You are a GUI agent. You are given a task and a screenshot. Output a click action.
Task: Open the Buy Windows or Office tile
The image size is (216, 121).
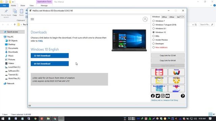tap(159, 88)
